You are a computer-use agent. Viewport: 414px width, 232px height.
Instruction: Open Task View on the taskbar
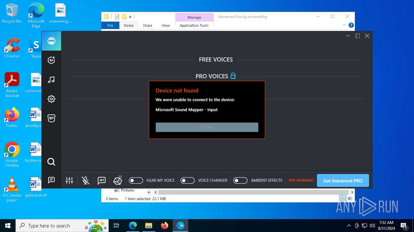pyautogui.click(x=116, y=226)
